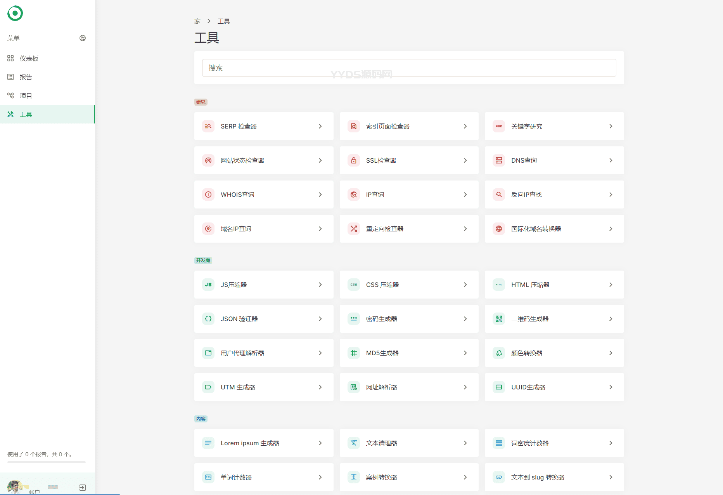This screenshot has height=495, width=723.
Task: Click the chevron on 案例转换器 card
Action: point(465,477)
